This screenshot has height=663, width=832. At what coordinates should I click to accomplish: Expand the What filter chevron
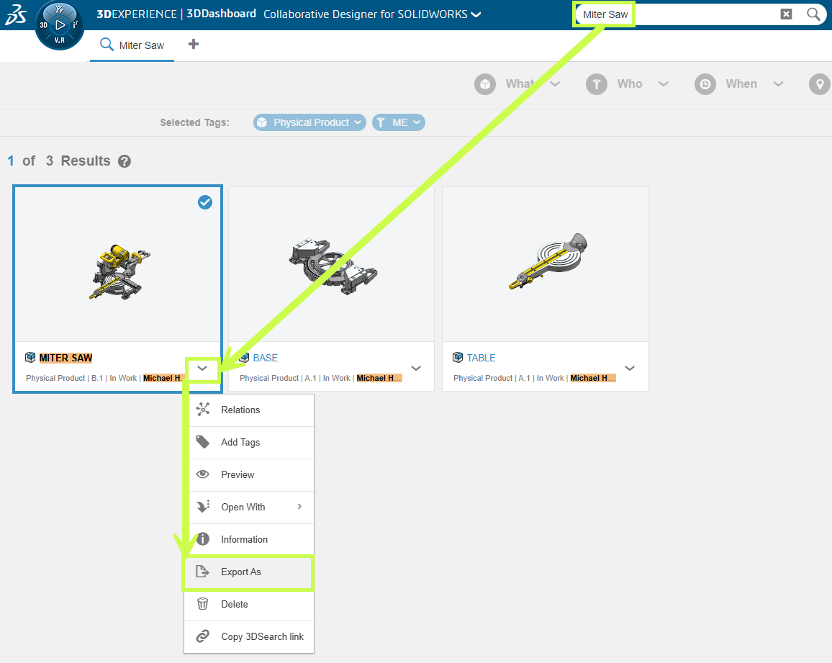tap(555, 84)
